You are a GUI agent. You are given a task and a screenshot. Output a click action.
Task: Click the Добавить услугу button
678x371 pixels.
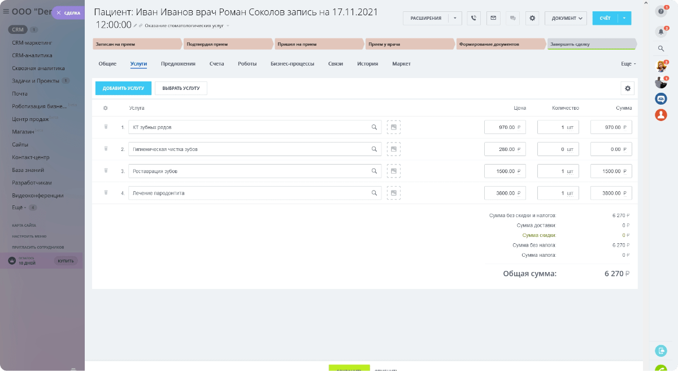coord(123,88)
